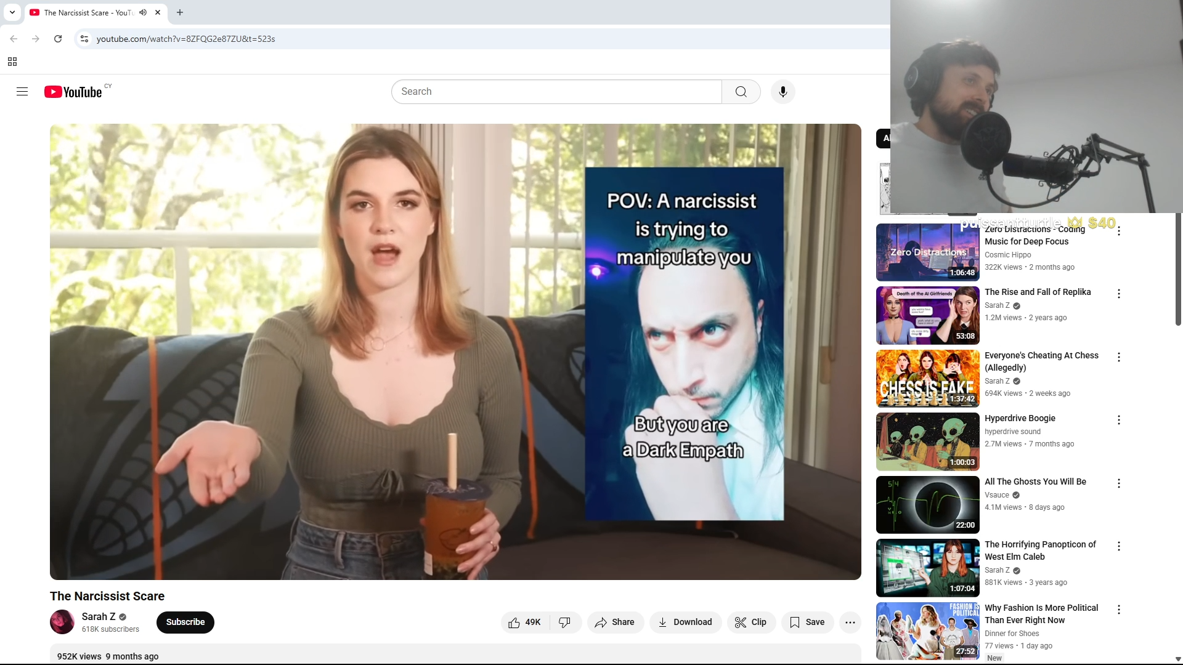Open CHESS IS FAKE video thumbnail
Screen dimensions: 1183x665
(x=927, y=379)
